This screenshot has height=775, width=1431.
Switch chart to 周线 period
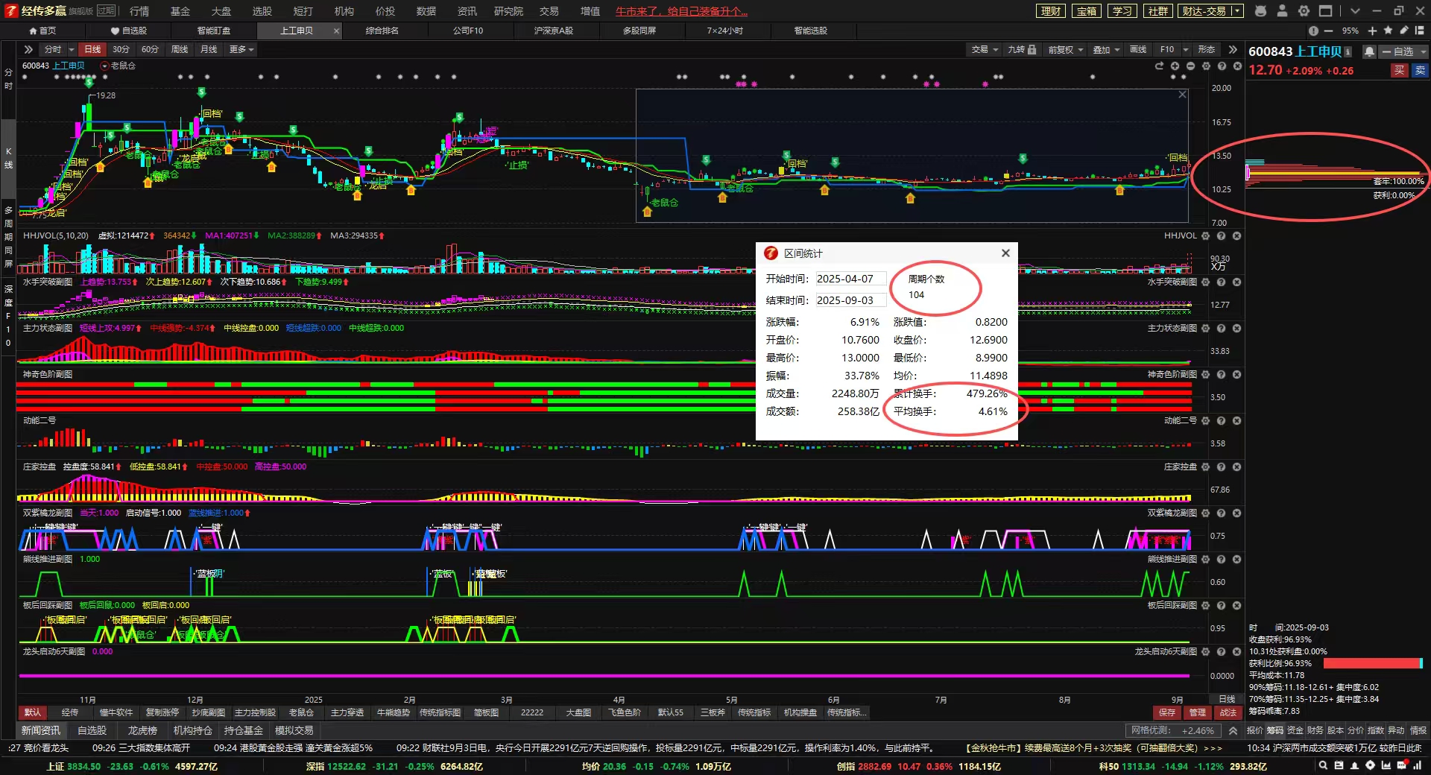(x=180, y=49)
